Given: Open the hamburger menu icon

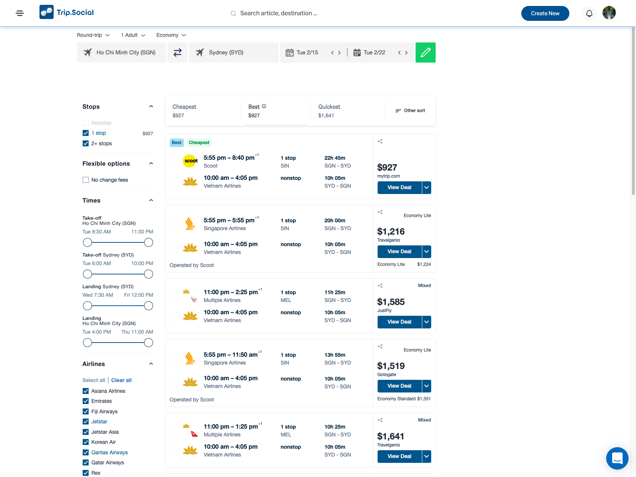Looking at the screenshot, I should coord(20,13).
